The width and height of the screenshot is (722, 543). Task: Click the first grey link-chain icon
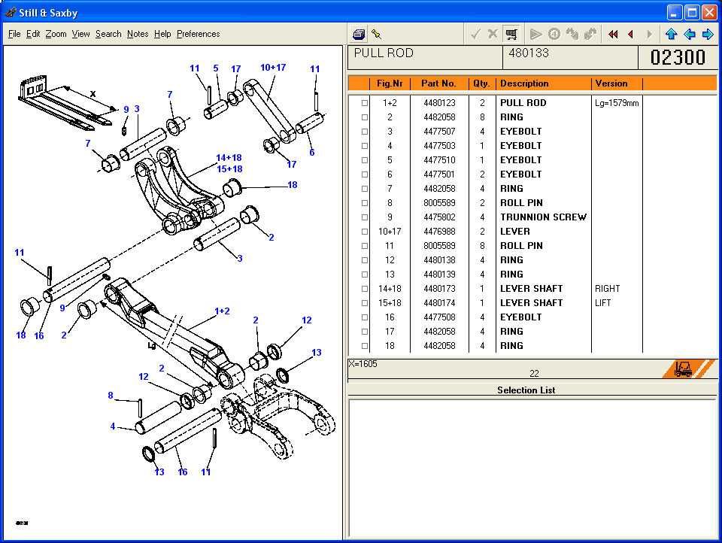(x=572, y=34)
